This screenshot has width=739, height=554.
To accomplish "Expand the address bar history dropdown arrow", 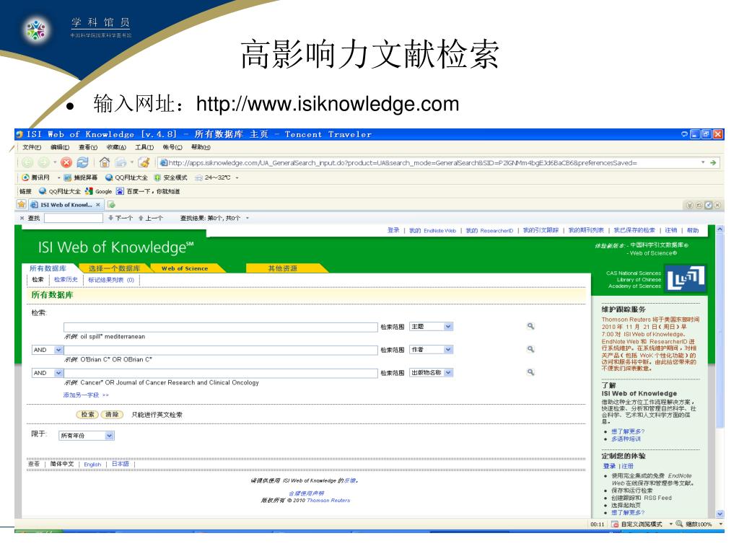I will [703, 162].
